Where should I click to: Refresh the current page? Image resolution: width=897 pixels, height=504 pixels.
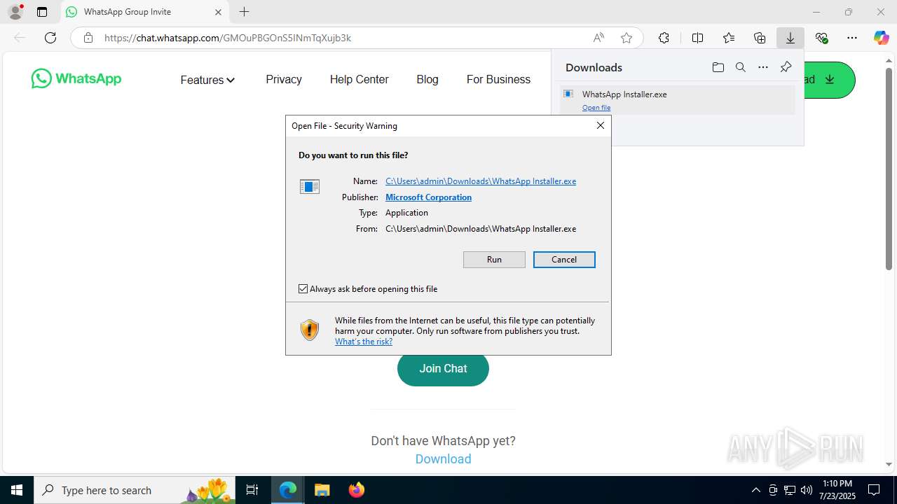50,38
